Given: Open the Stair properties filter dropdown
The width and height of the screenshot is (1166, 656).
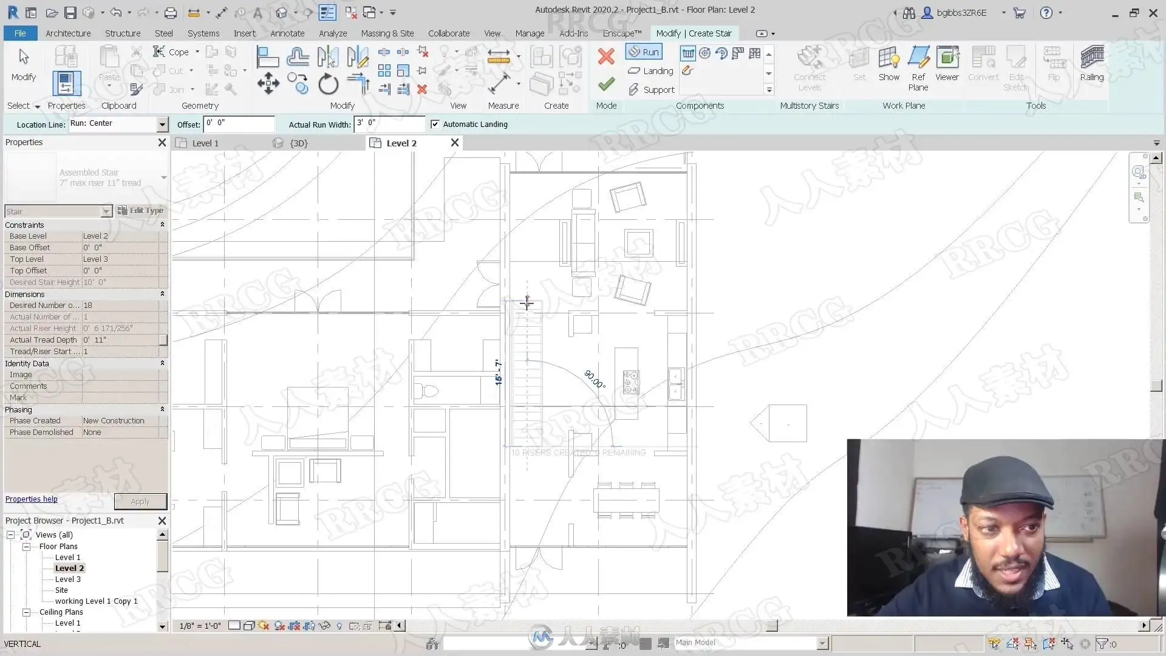Looking at the screenshot, I should tap(106, 211).
